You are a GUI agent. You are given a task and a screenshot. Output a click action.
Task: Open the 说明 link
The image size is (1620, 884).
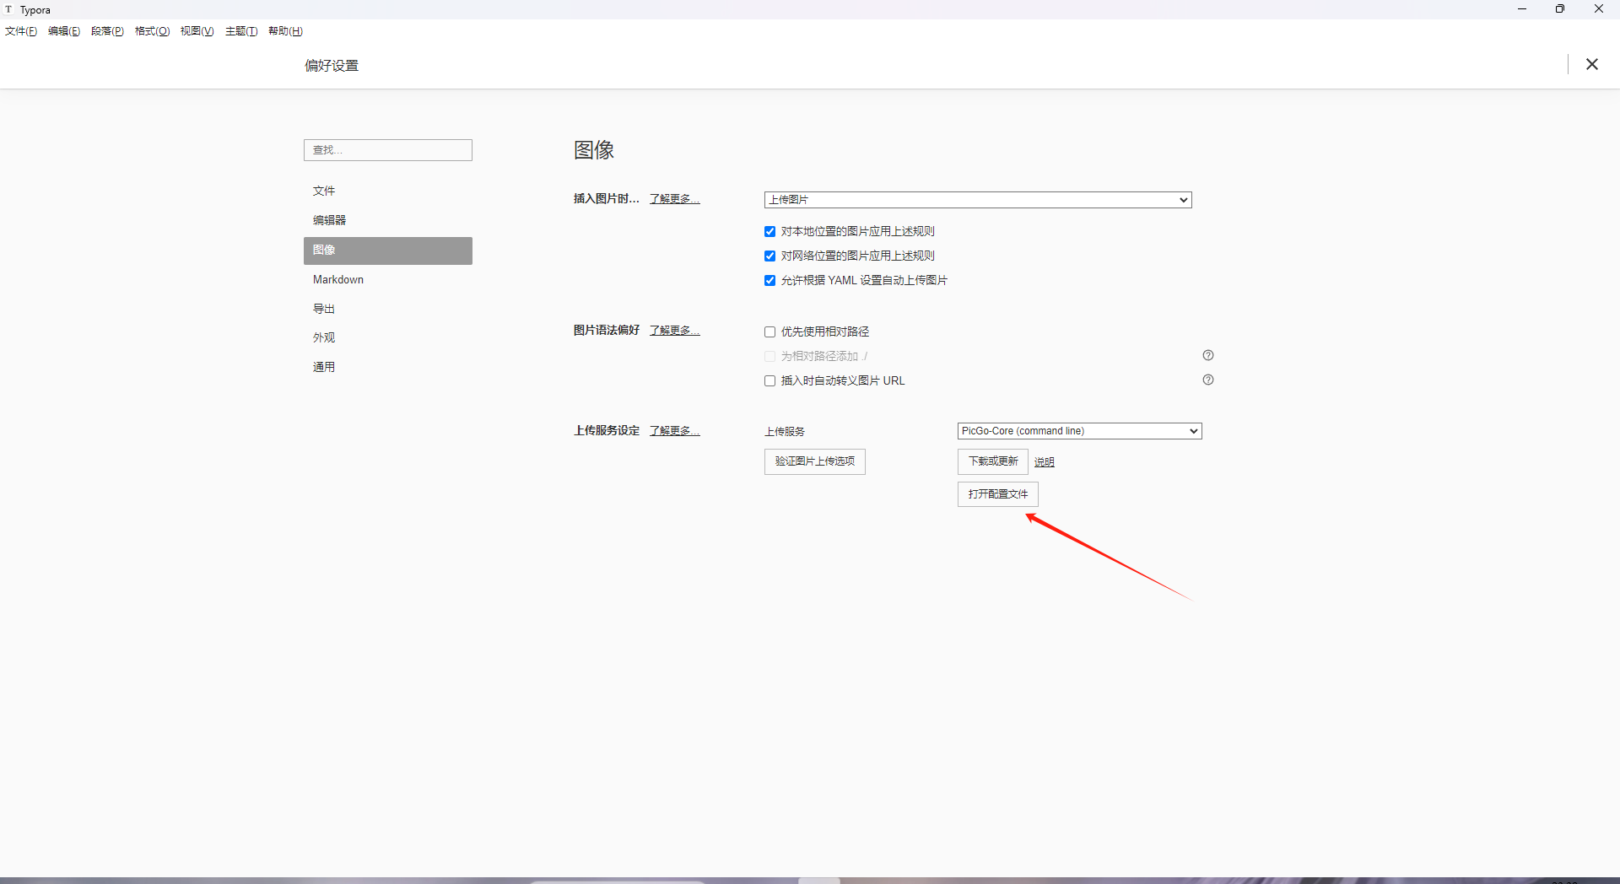pos(1044,462)
